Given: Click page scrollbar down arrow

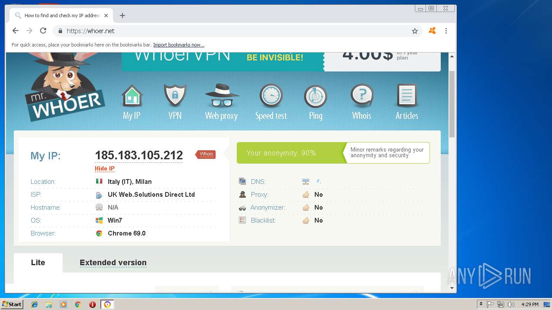Looking at the screenshot, I should pyautogui.click(x=452, y=288).
